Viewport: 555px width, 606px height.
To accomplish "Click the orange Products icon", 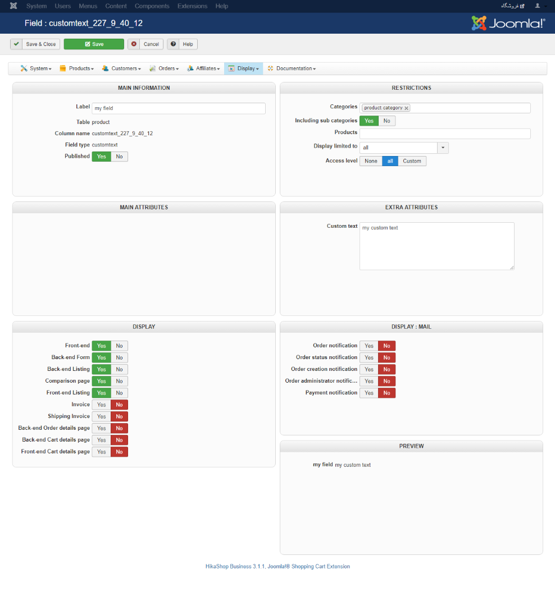I will pyautogui.click(x=63, y=68).
